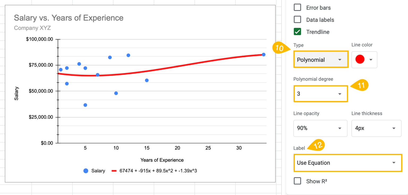Expand the Label dropdown showing Use Equation

pos(347,163)
